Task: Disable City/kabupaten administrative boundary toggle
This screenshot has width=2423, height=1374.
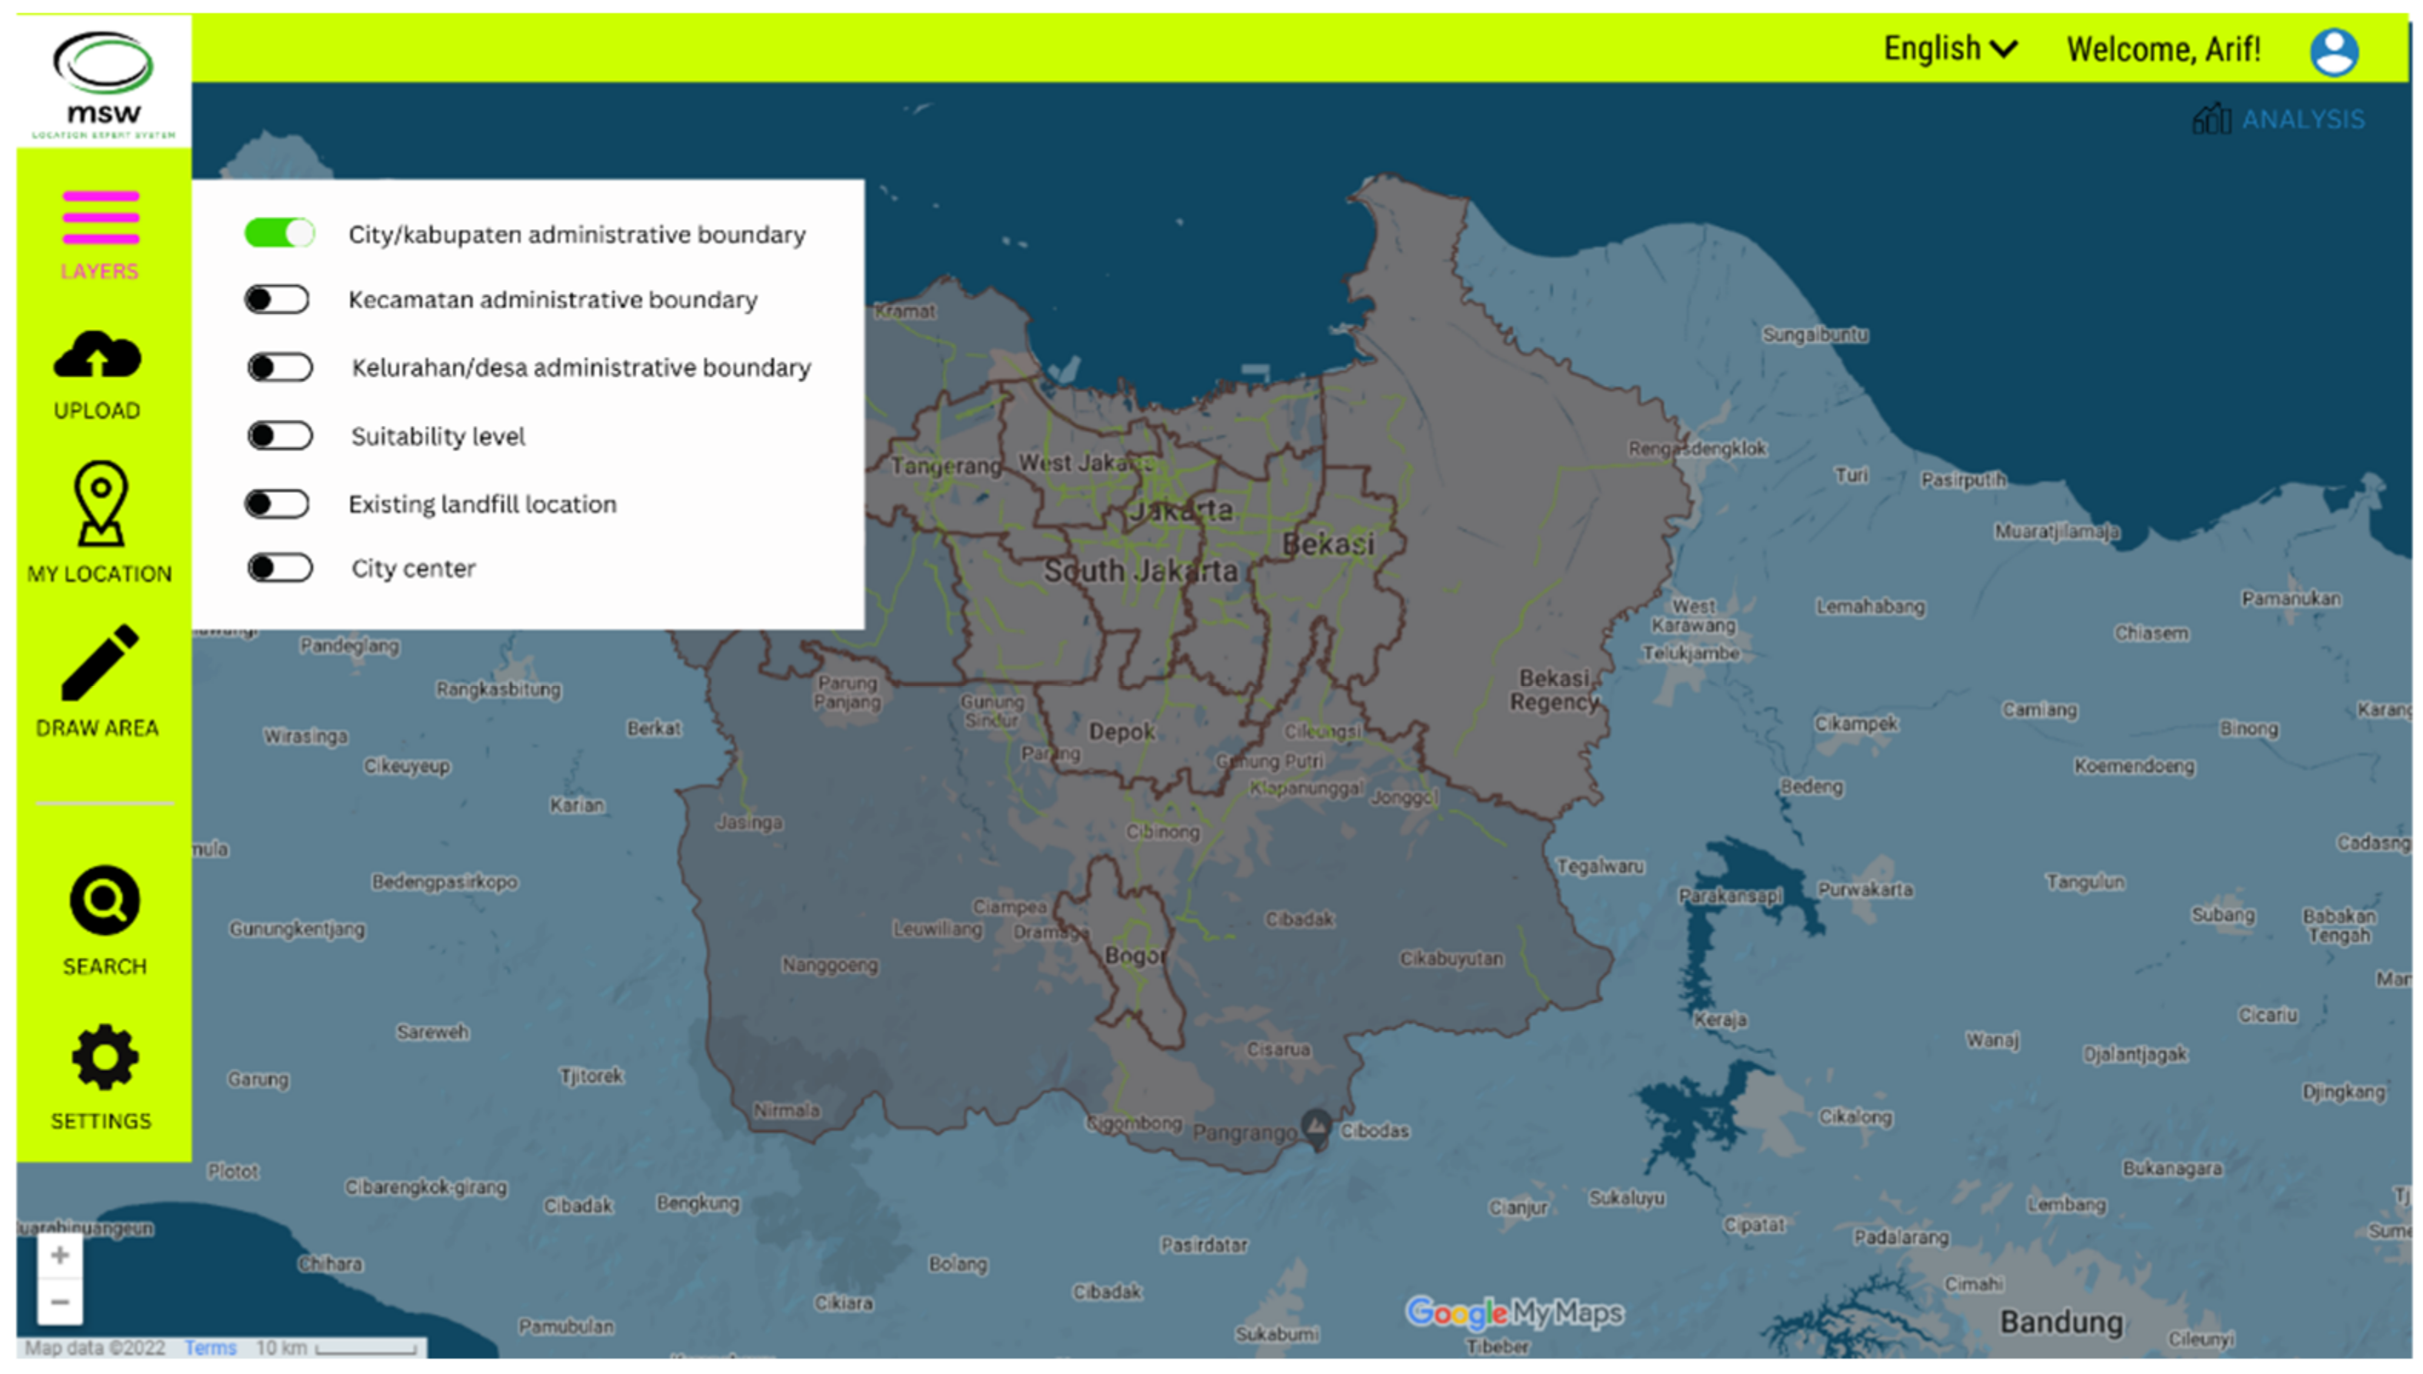Action: [278, 233]
